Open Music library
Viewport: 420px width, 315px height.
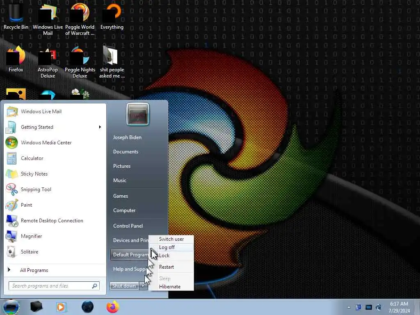click(x=120, y=180)
